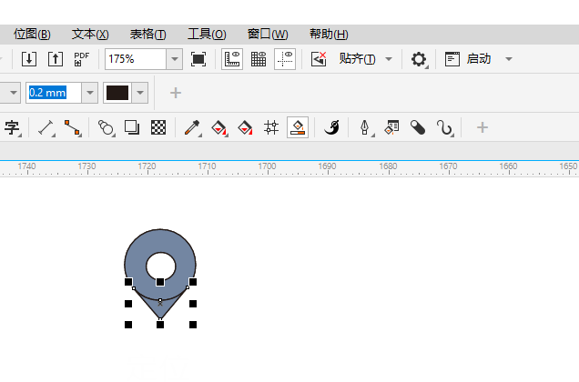Open the 工具(O) menu
This screenshot has height=382, width=579.
pos(207,35)
